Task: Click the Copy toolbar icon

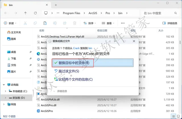Action: pyautogui.click(x=35, y=23)
